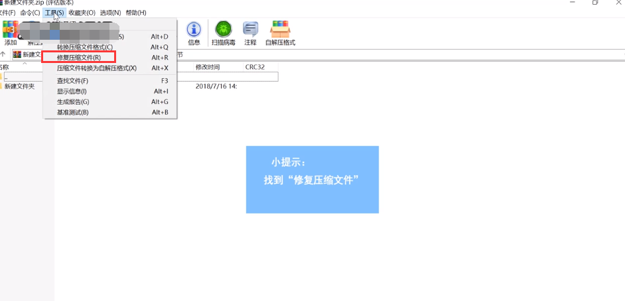The width and height of the screenshot is (625, 301).
Task: Choose 显示信息(I) menu entry
Action: coord(72,91)
